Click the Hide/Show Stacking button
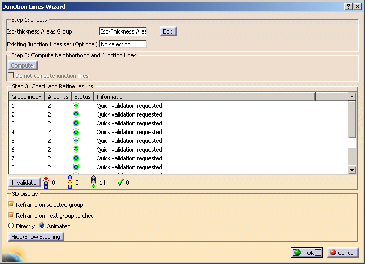The width and height of the screenshot is (365, 264). [36, 237]
